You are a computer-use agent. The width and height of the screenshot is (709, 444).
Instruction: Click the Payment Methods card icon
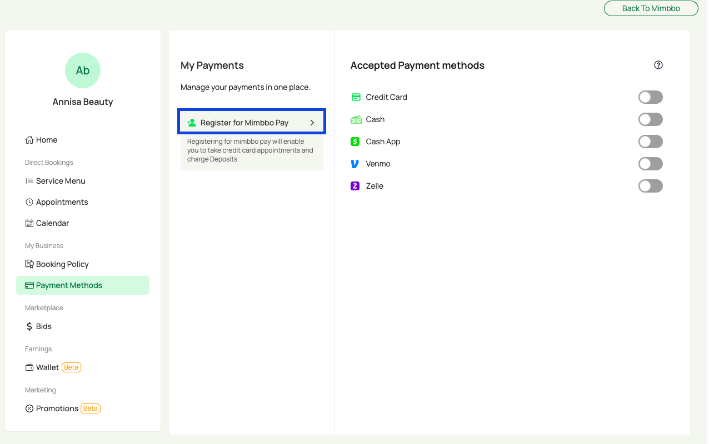pos(29,285)
